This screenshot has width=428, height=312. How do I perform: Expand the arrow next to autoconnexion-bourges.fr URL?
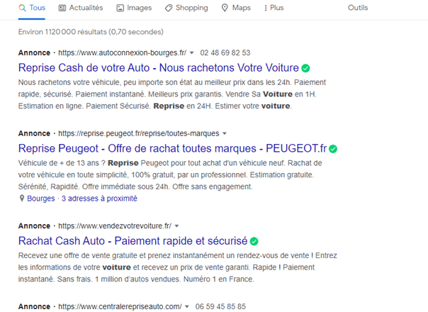191,53
